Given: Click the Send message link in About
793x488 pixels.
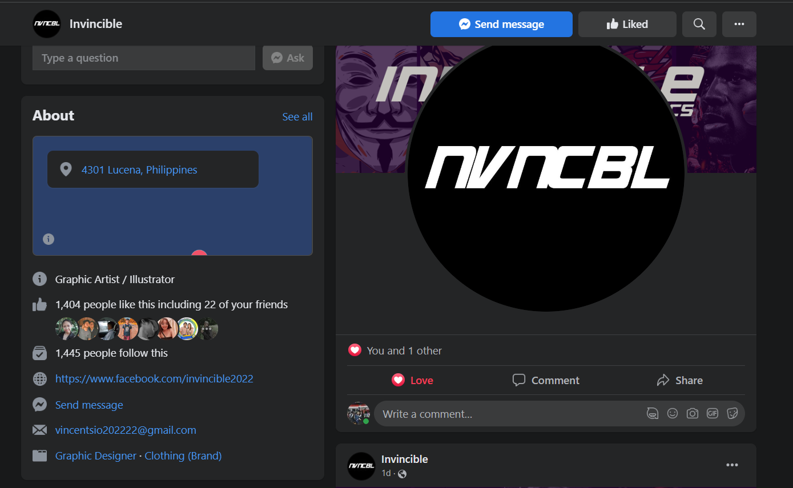Looking at the screenshot, I should [89, 405].
